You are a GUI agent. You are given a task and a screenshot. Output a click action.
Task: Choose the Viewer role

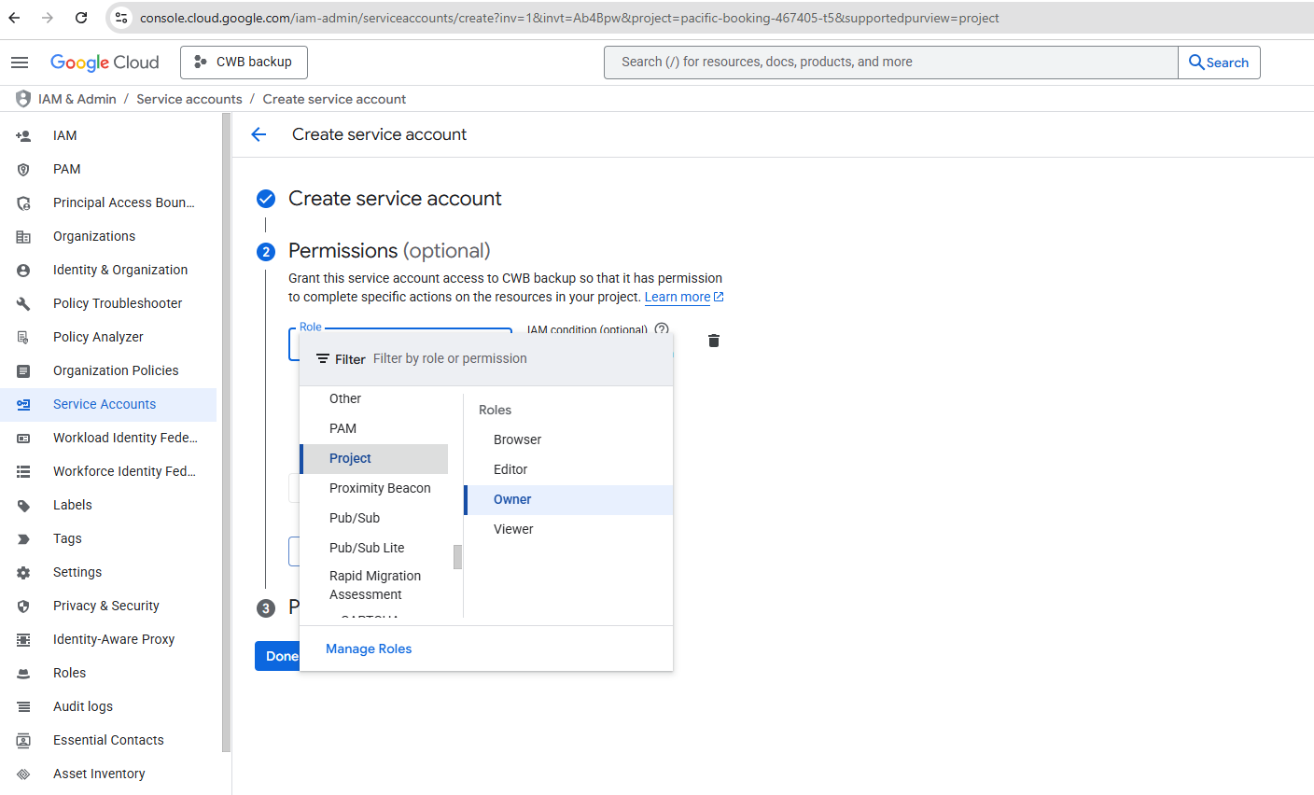tap(568, 529)
